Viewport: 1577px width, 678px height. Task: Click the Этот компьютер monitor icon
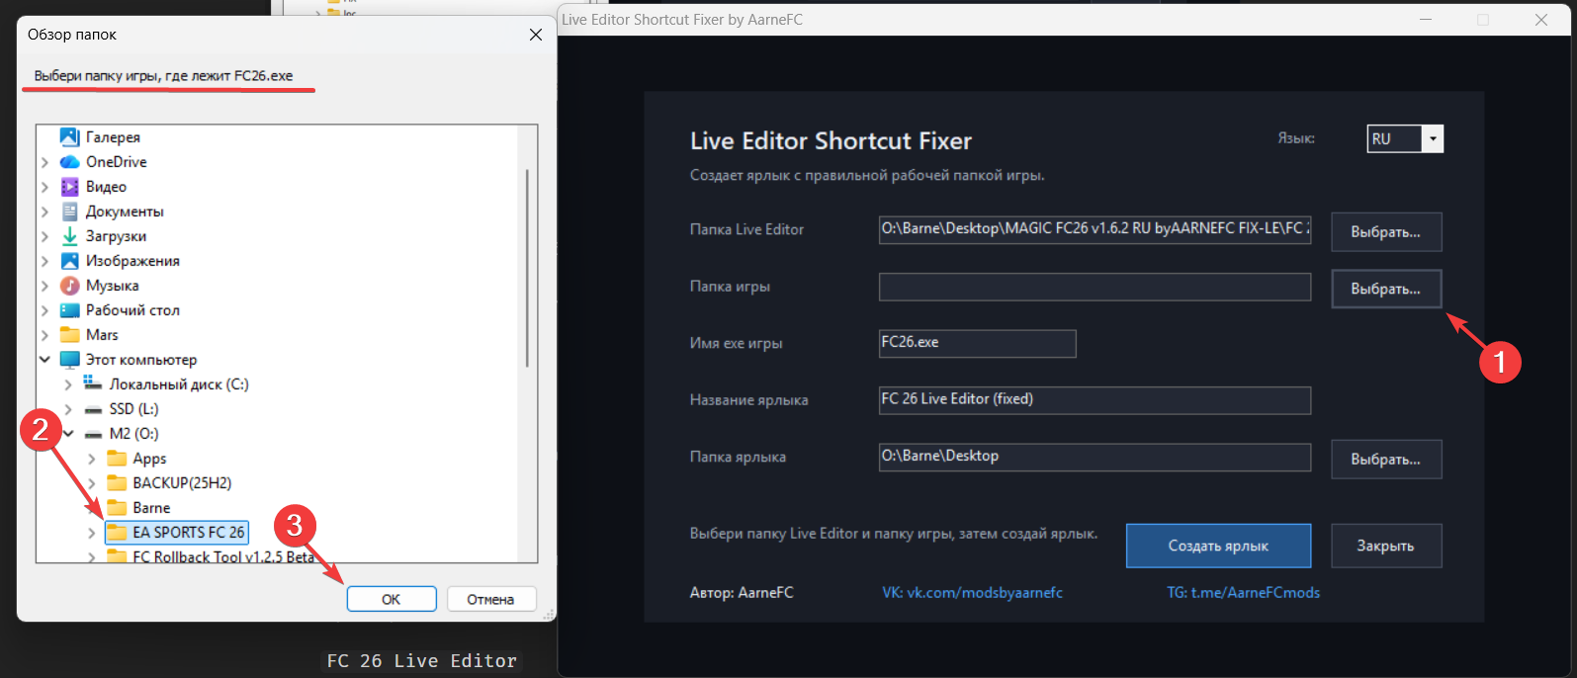(x=69, y=359)
